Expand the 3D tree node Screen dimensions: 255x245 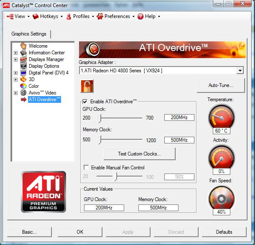15,79
